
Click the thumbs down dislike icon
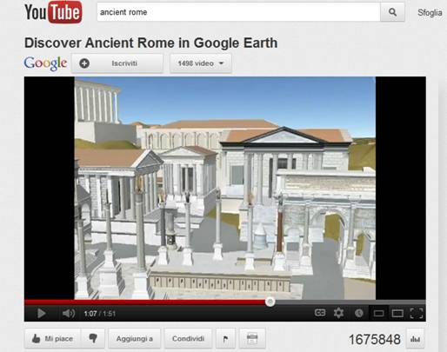pyautogui.click(x=93, y=338)
